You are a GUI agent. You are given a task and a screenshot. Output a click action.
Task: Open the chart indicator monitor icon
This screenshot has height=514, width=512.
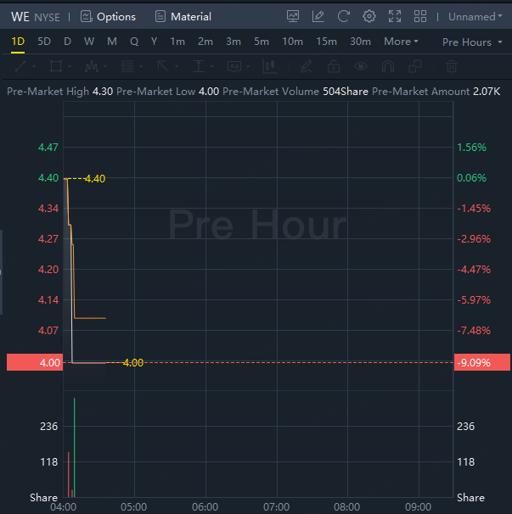click(293, 16)
